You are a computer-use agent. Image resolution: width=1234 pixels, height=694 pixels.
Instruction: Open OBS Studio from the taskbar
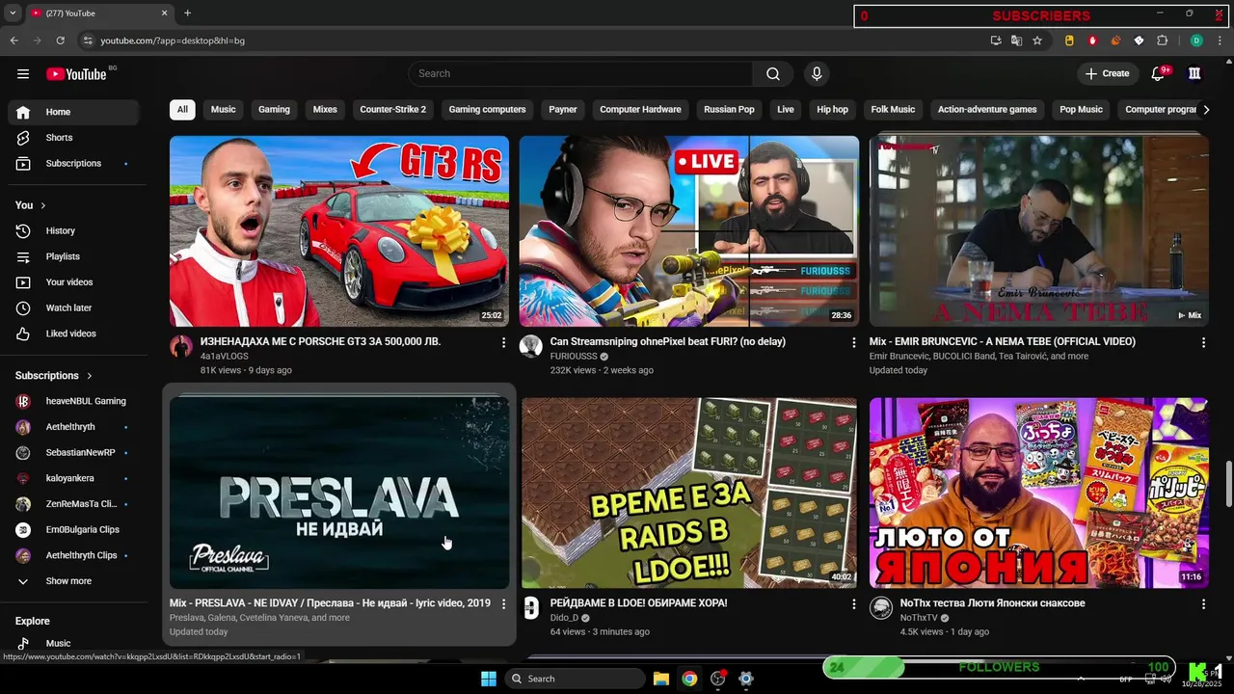718,679
